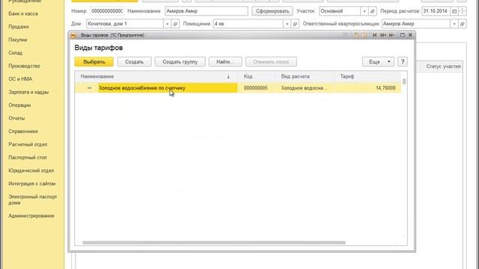Open Юридический отдел section
Screen dimensions: 479x269
tap(31, 171)
